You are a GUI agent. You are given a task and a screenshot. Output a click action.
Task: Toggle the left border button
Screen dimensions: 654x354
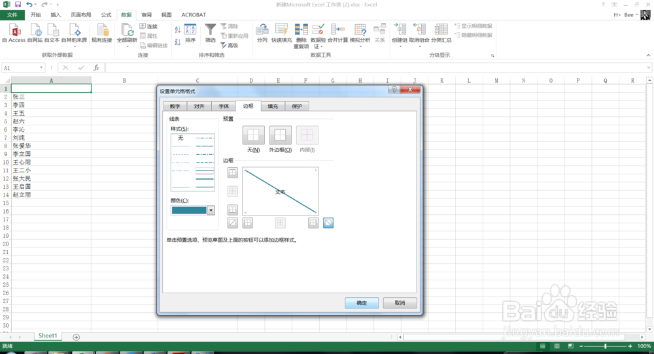(x=248, y=223)
